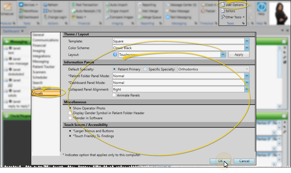Image resolution: width=291 pixels, height=173 pixels.
Task: Toggle Larger Menus and Buttons checkbox
Action: click(70, 131)
